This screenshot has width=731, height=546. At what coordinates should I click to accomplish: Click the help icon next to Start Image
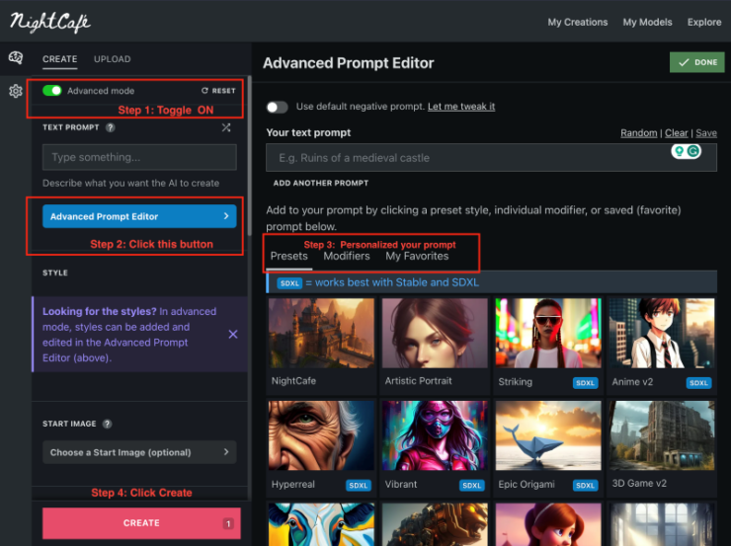[x=108, y=424]
